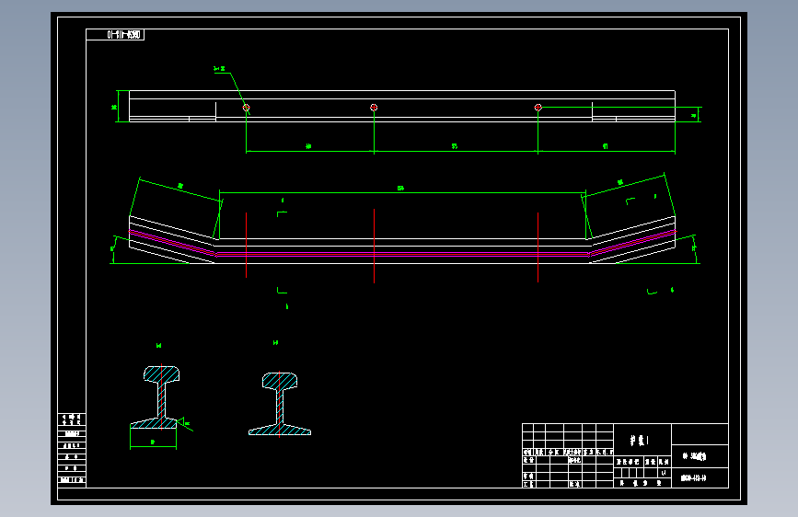This screenshot has height=517, width=798.
Task: Select the lower section cut marker below side view
Action: 283,297
